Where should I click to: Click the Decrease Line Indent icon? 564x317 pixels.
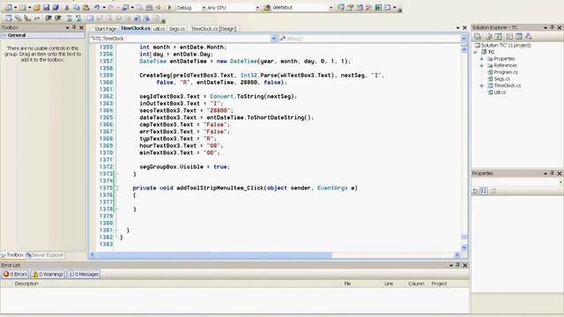[x=48, y=18]
